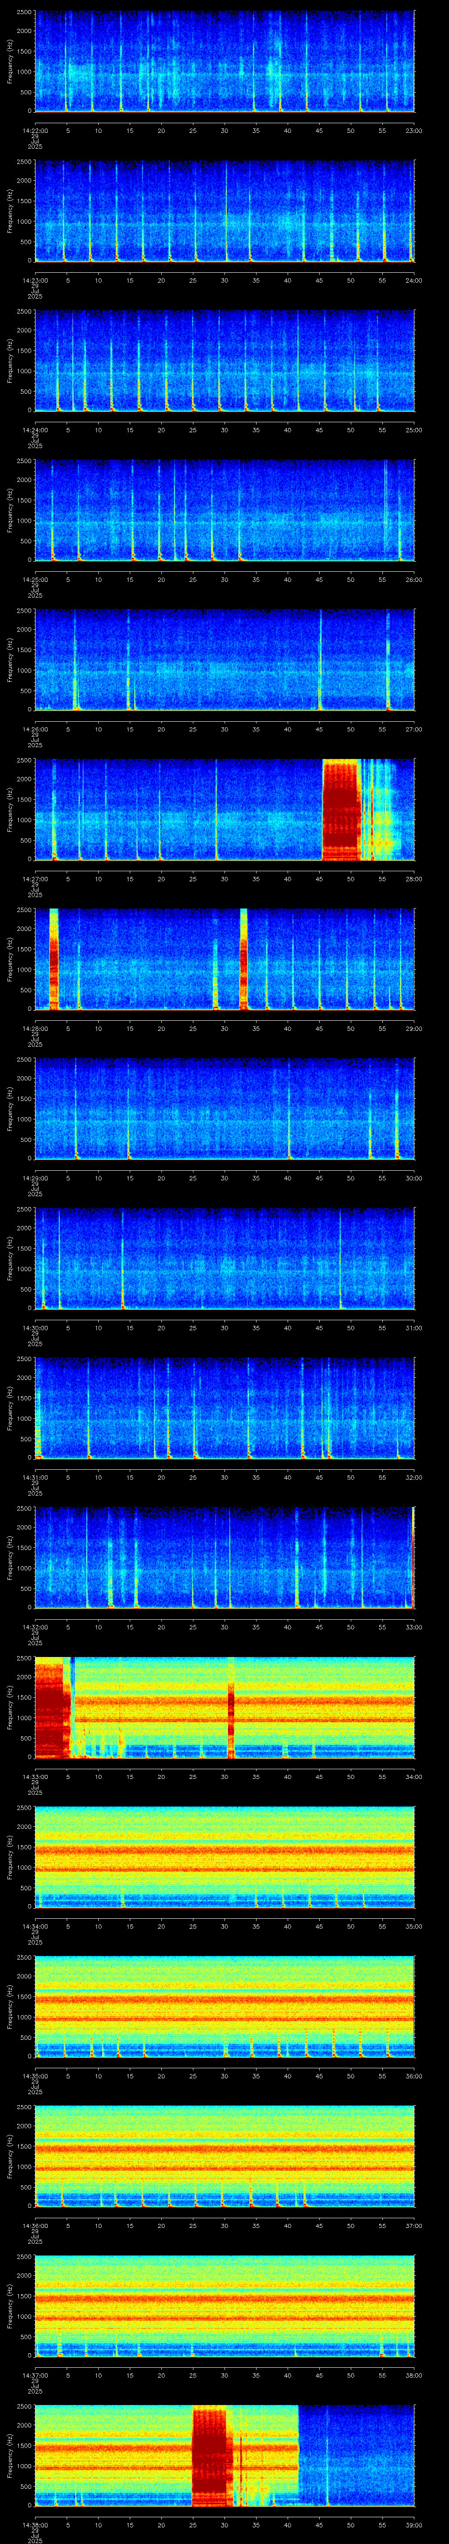Click the 14:27:00 start time label
Viewport: 449px width, 2544px height.
[x=35, y=879]
